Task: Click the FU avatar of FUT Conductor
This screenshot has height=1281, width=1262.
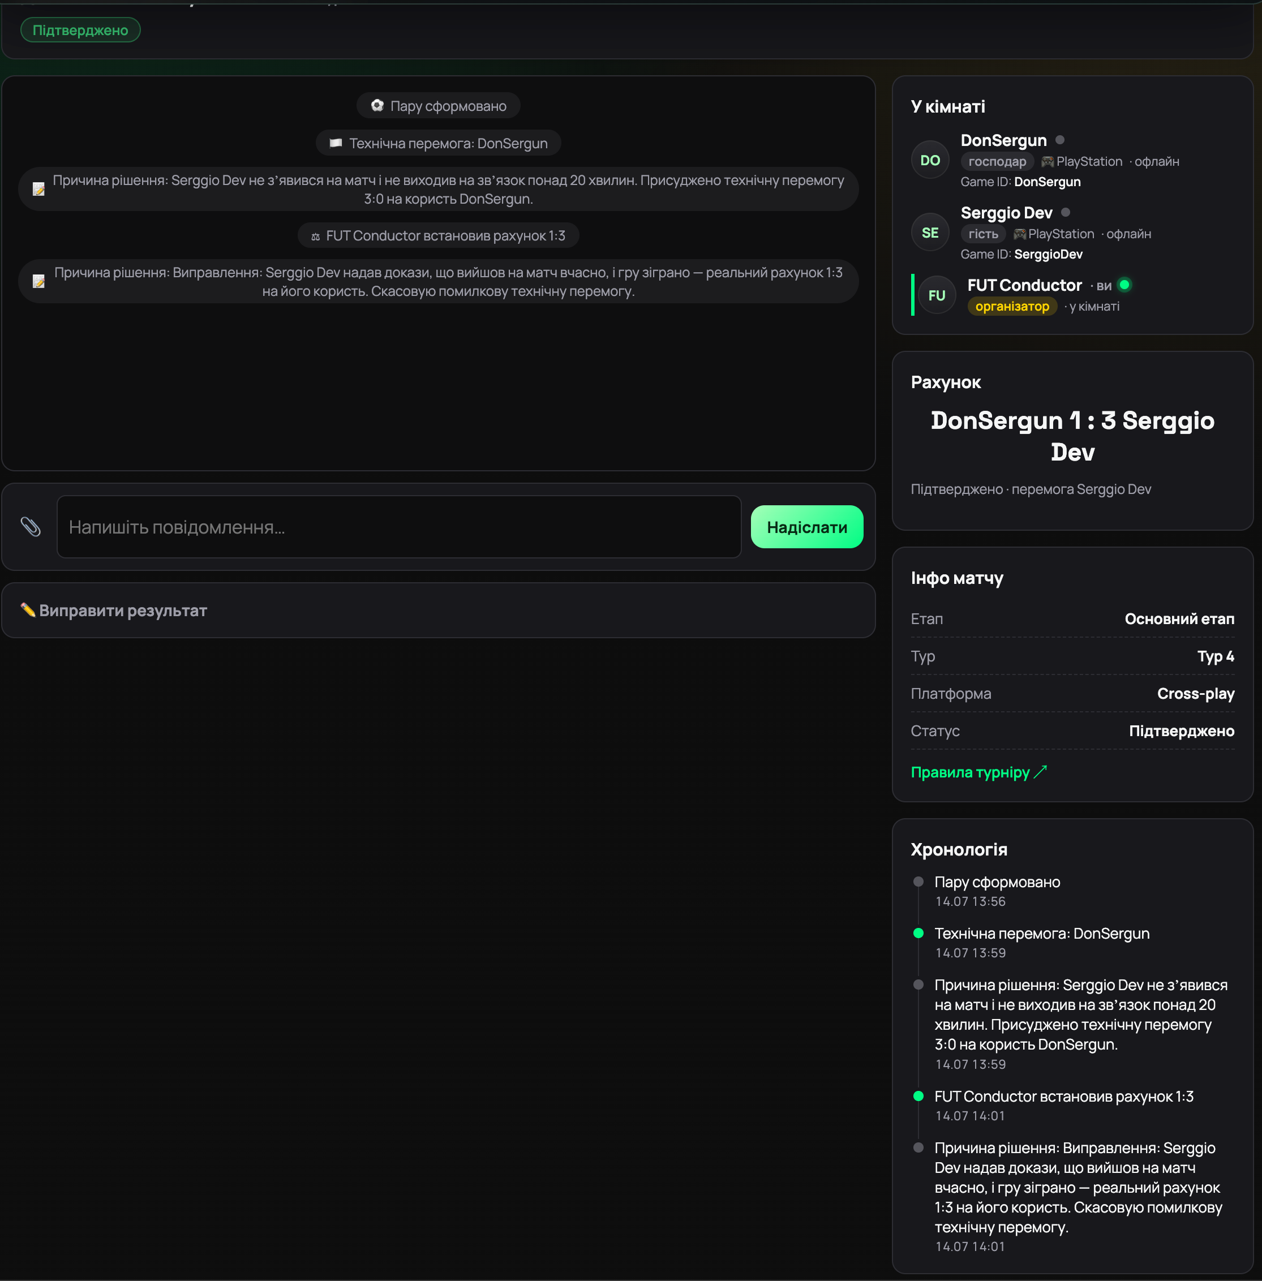Action: coord(937,295)
